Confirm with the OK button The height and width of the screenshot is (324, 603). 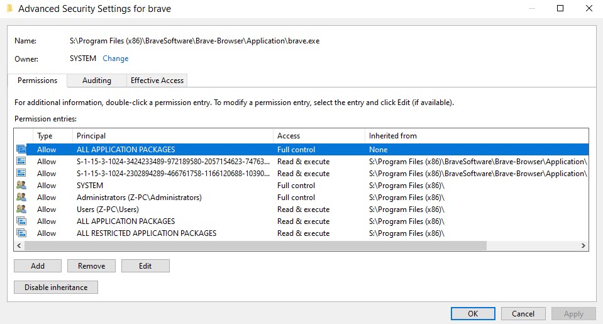pyautogui.click(x=473, y=313)
